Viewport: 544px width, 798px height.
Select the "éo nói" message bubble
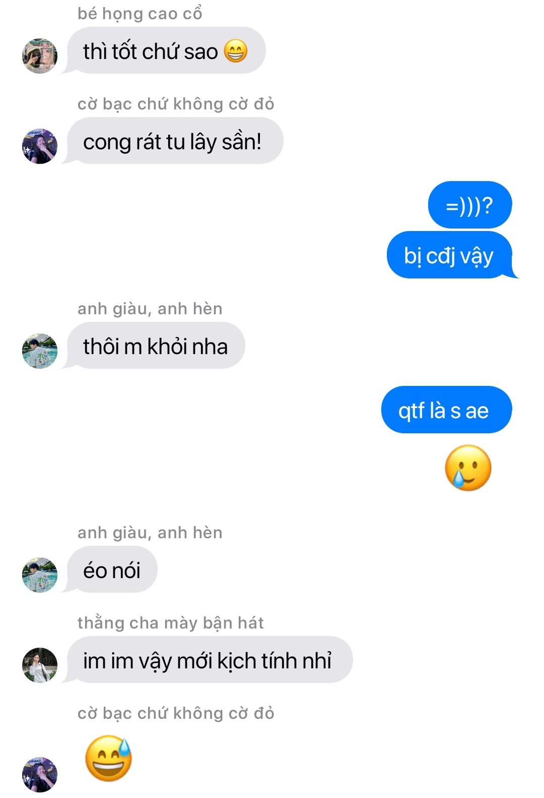tap(112, 569)
